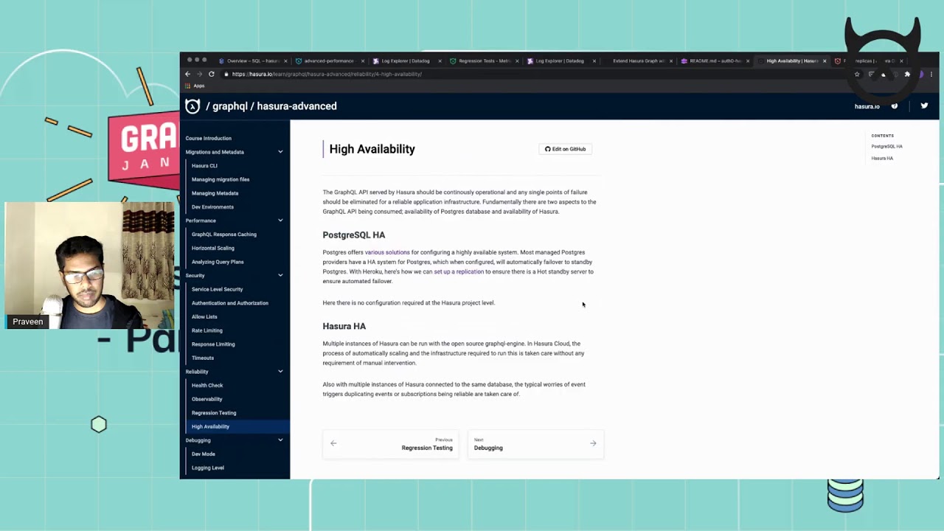Open Analyzing Query Plans in the sidebar
The width and height of the screenshot is (944, 531).
[x=218, y=262]
